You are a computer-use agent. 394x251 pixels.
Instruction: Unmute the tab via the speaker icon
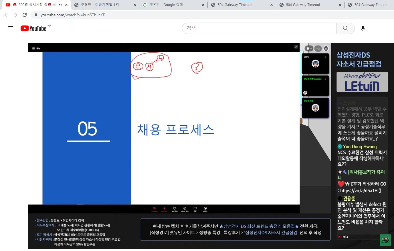coord(60,5)
